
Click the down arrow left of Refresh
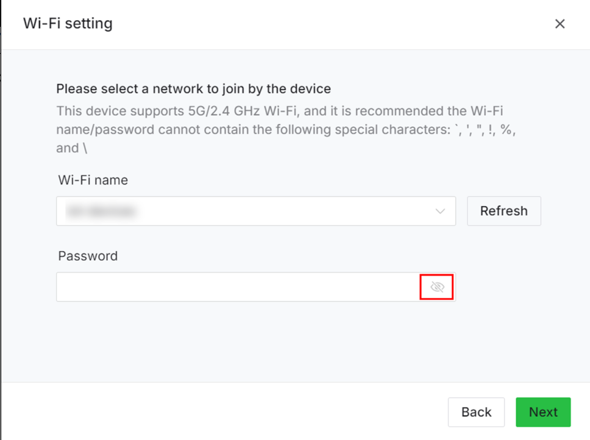coord(440,211)
